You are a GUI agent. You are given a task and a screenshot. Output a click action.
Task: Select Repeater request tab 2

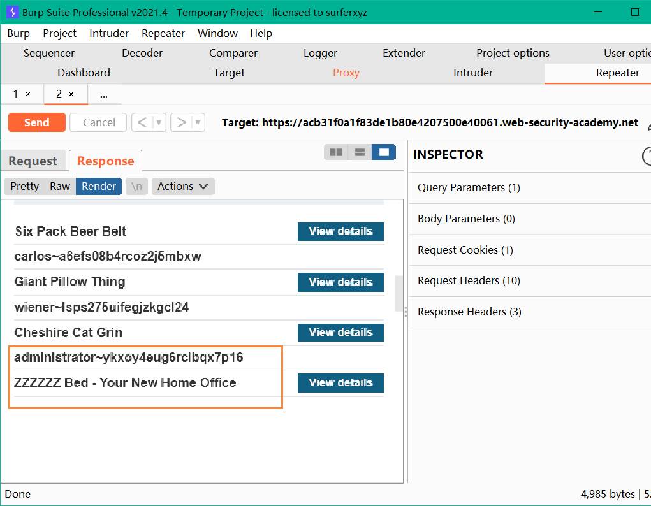[59, 94]
